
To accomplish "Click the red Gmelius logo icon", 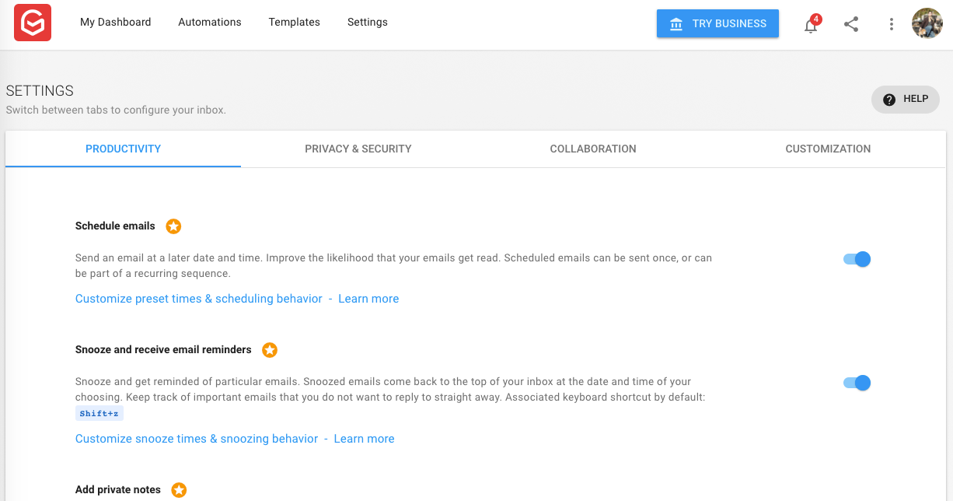I will tap(33, 23).
